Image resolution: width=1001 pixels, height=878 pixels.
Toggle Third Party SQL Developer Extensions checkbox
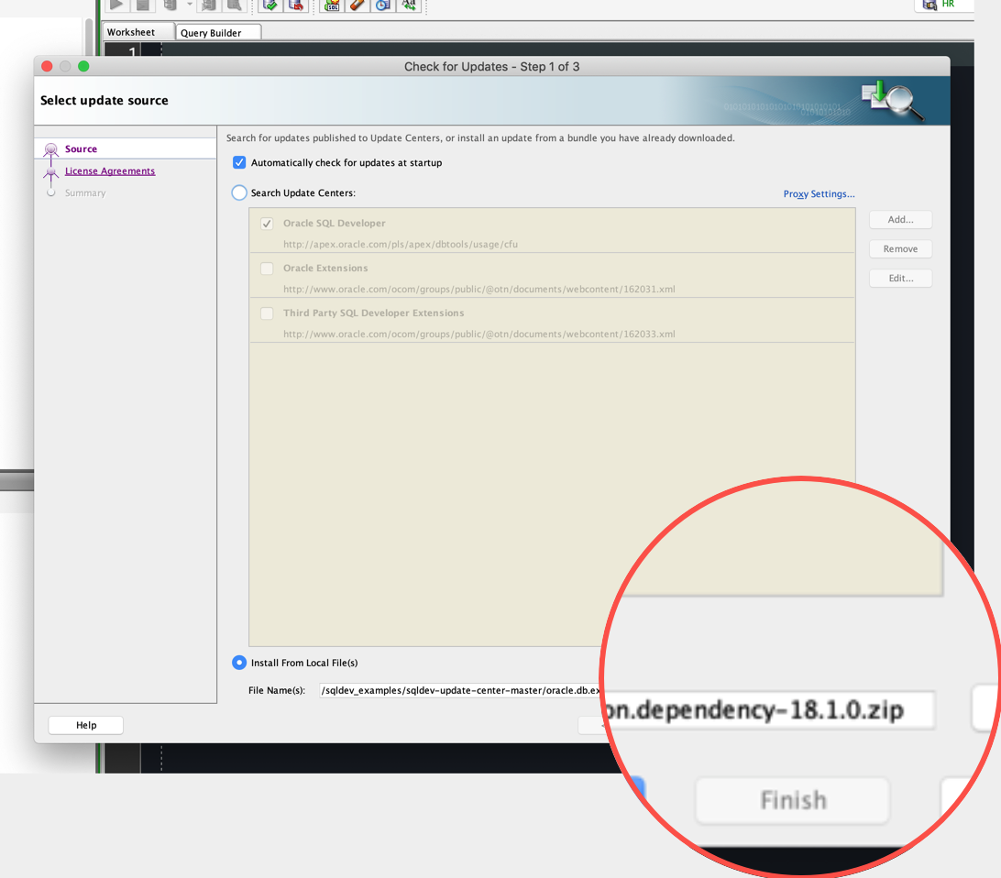(x=267, y=313)
